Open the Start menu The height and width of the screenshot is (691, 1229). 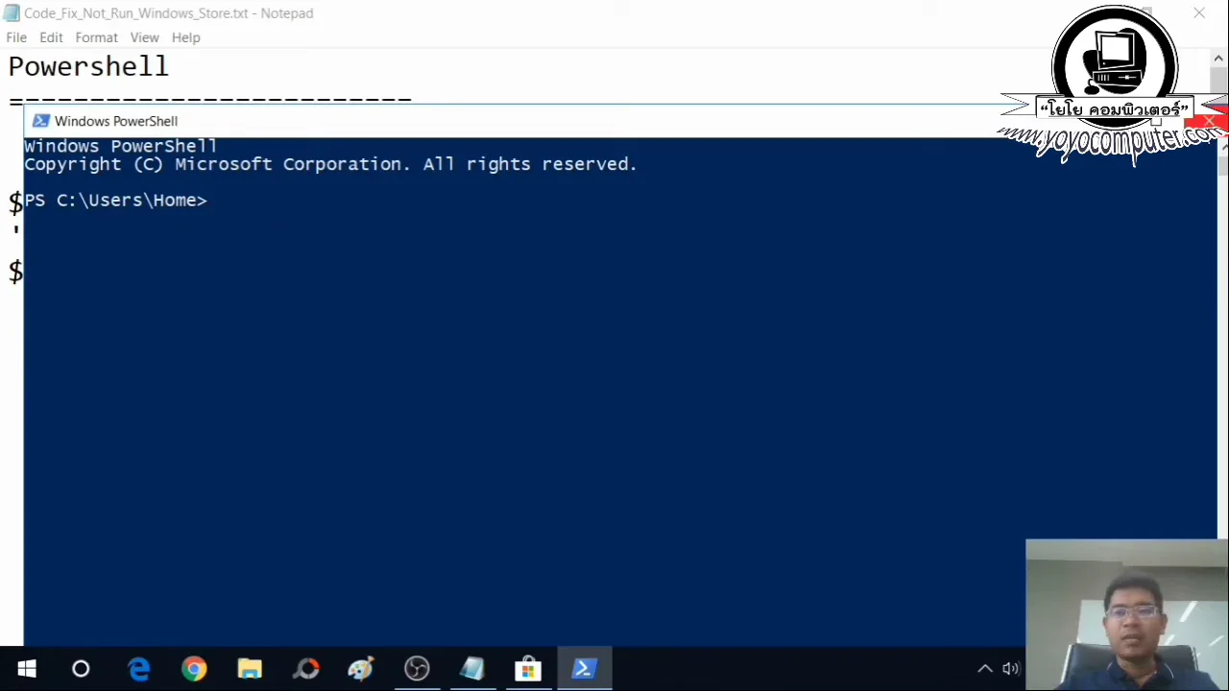(26, 668)
